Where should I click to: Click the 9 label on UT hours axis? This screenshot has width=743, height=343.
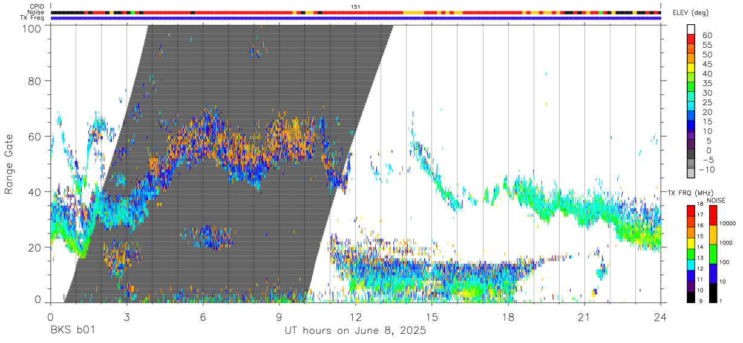coord(279,317)
